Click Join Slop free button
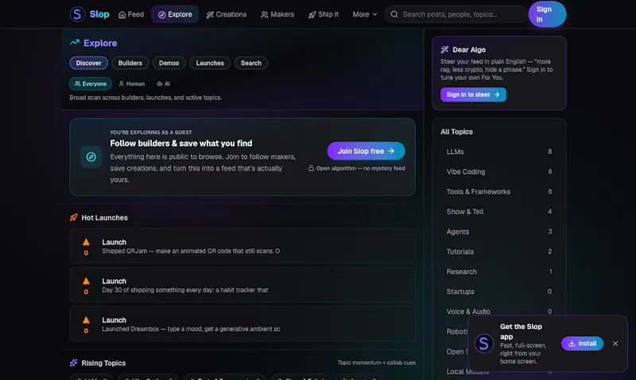 pyautogui.click(x=366, y=151)
